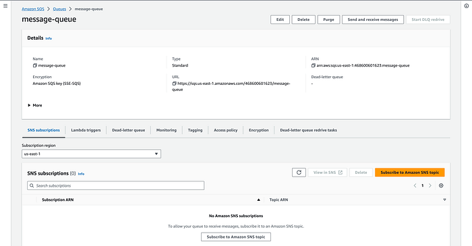
Task: Go to next page of subscriptions
Action: [430, 185]
